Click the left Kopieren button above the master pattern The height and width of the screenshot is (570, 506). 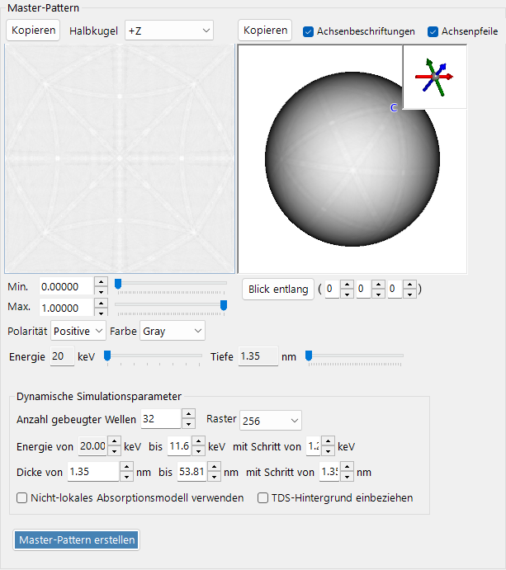(x=33, y=31)
